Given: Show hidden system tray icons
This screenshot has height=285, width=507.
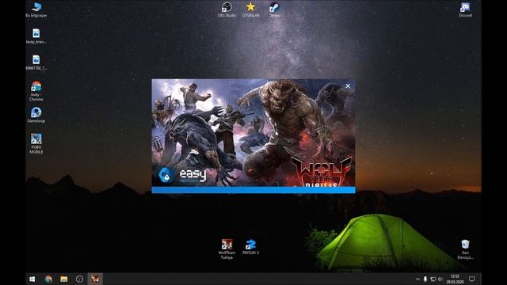Looking at the screenshot, I should [x=417, y=279].
